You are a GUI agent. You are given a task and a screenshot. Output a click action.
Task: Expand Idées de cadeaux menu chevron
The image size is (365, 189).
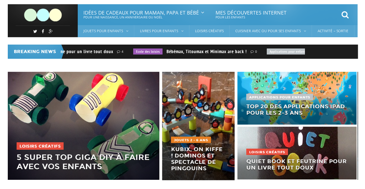pos(203,13)
